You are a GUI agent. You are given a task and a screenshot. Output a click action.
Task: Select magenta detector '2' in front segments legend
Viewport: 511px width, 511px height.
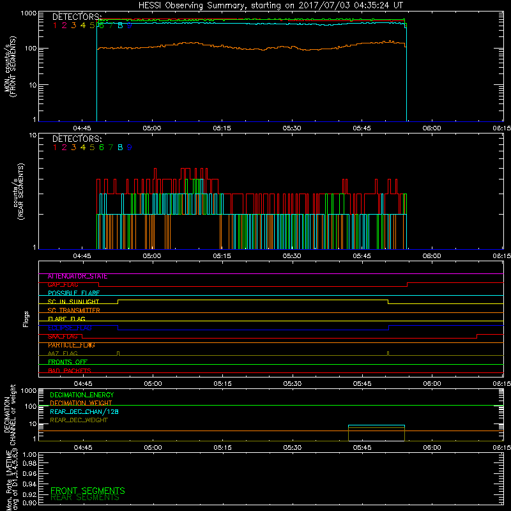click(x=65, y=26)
